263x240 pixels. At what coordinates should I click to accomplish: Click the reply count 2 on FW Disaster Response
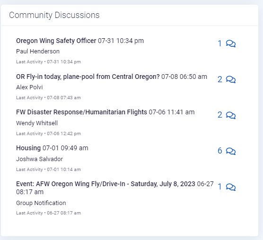(x=220, y=115)
